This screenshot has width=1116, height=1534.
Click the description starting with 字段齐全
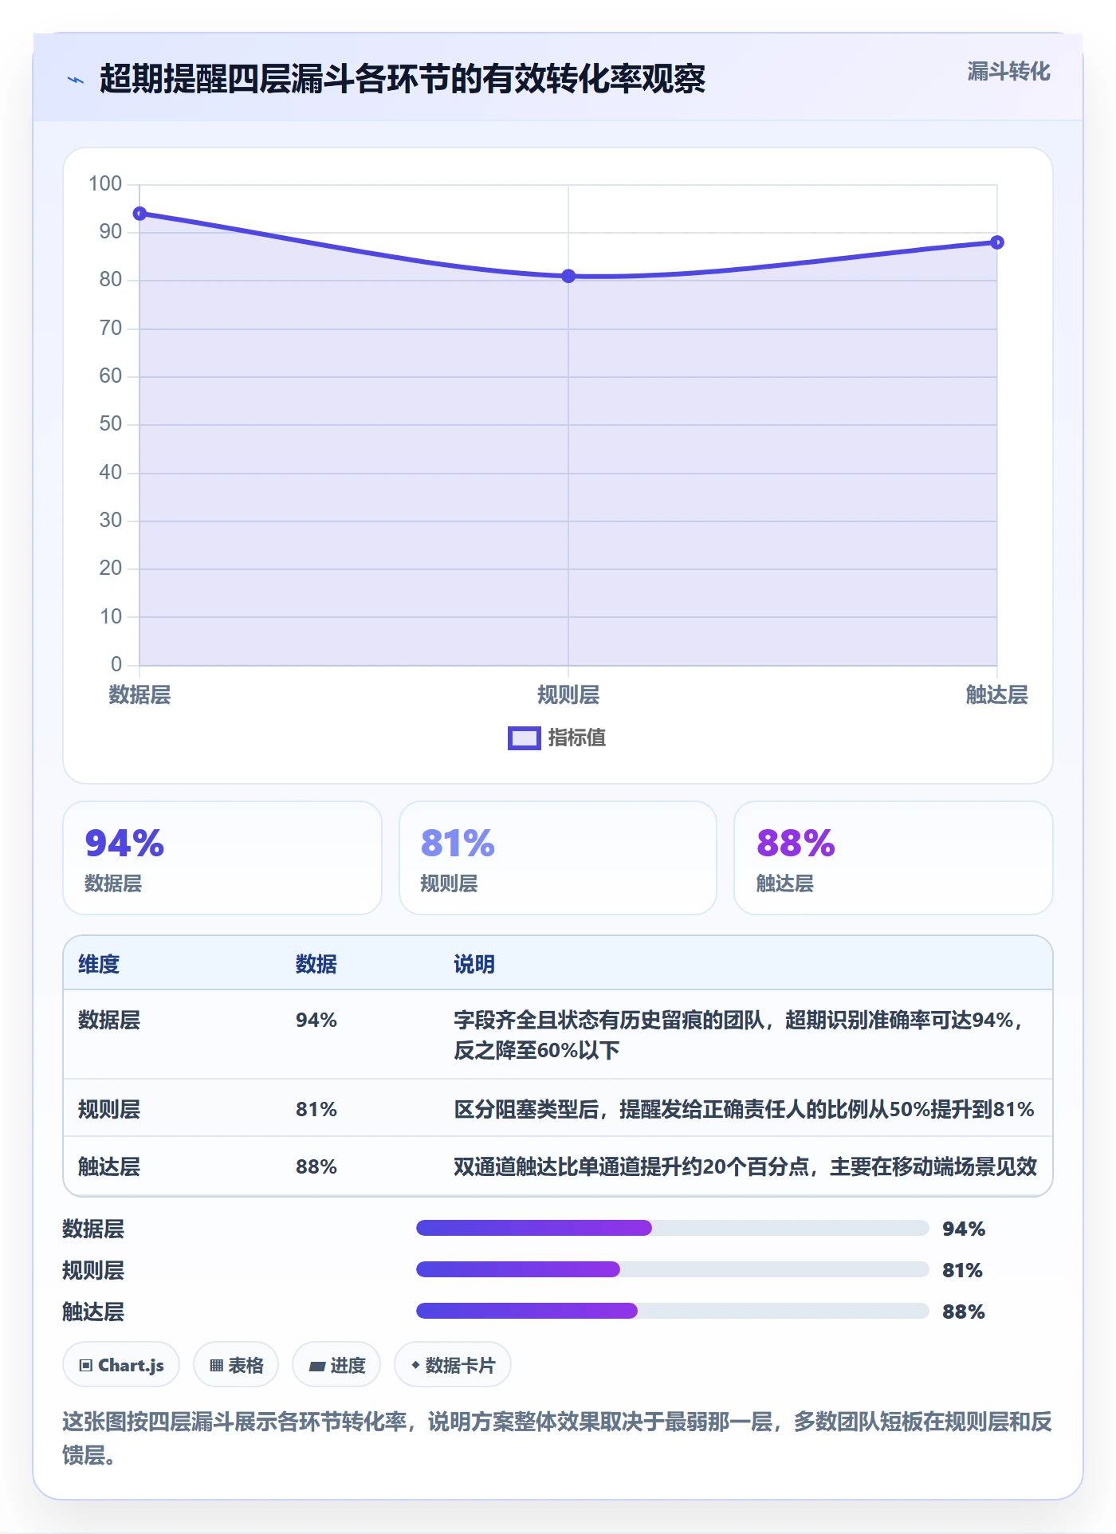pos(741,1035)
